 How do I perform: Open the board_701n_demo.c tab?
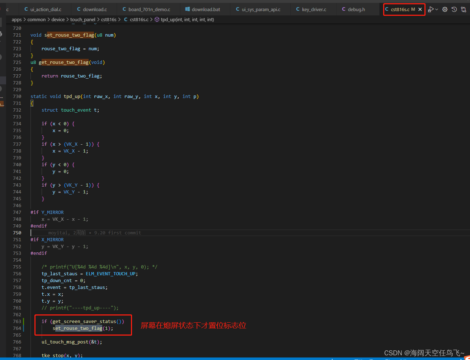point(146,9)
